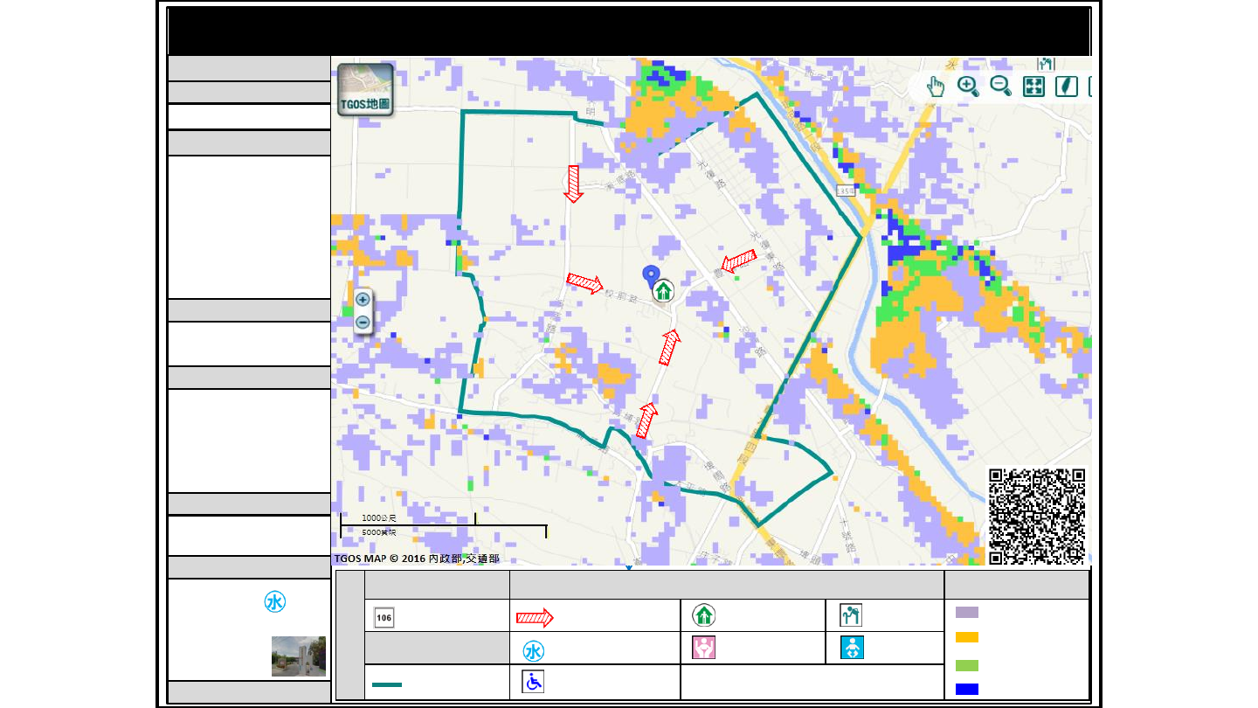This screenshot has width=1258, height=708.
Task: Click the elderly care icon in legend
Action: point(851,615)
